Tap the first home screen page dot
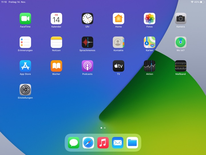 point(101,128)
